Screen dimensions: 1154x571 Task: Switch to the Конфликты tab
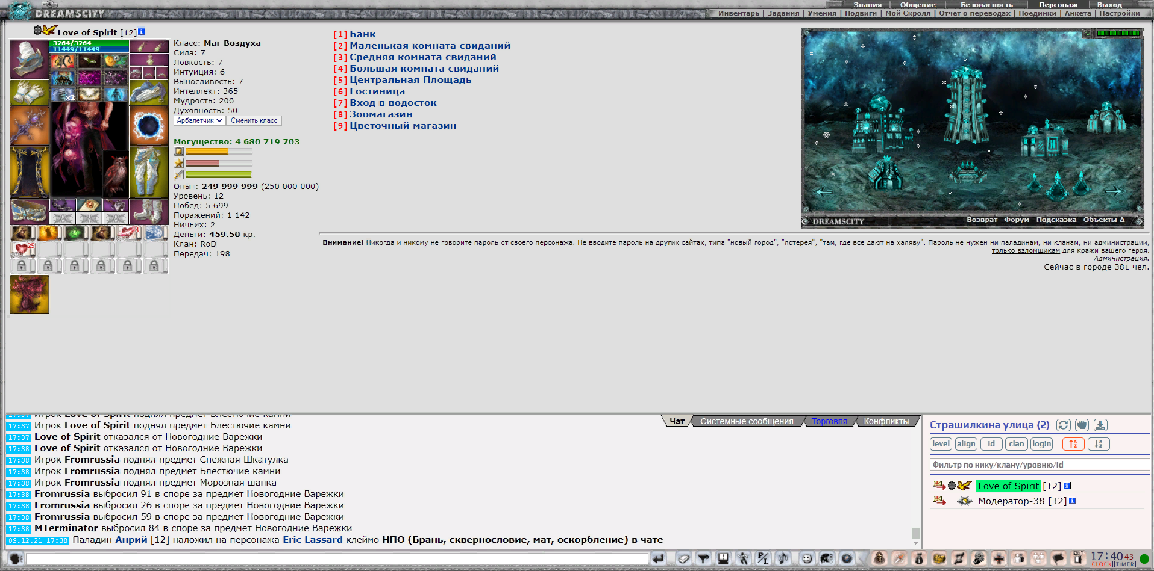(886, 421)
